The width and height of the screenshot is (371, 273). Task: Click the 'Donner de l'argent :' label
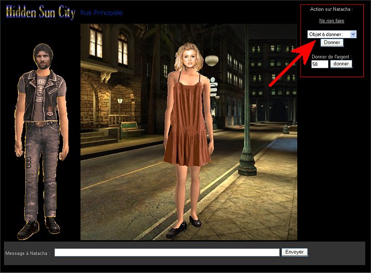click(331, 57)
